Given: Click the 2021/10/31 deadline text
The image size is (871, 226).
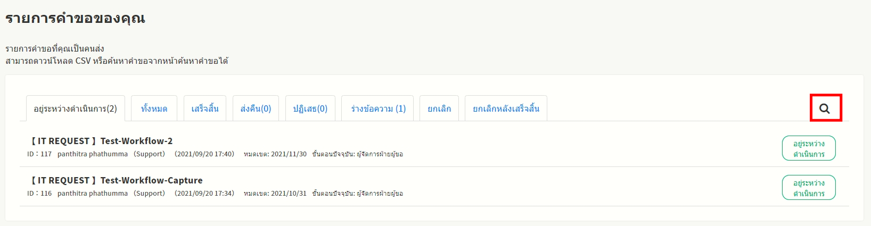Looking at the screenshot, I should pos(289,194).
